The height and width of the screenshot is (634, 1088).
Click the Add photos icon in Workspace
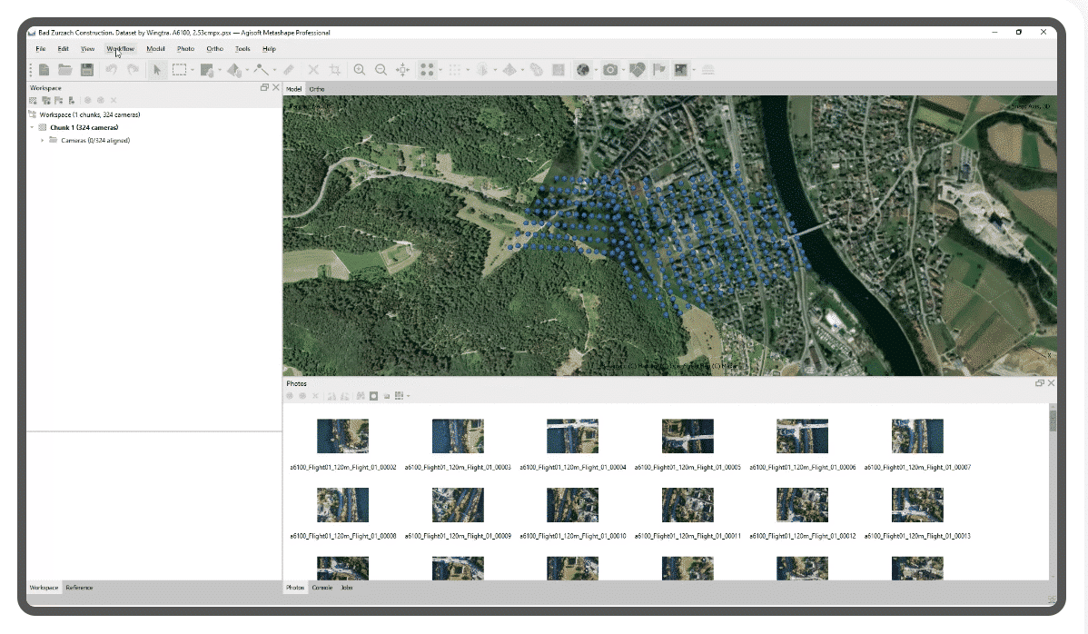coord(45,101)
